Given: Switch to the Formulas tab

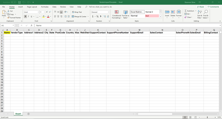Looking at the screenshot, I should click(45, 7).
